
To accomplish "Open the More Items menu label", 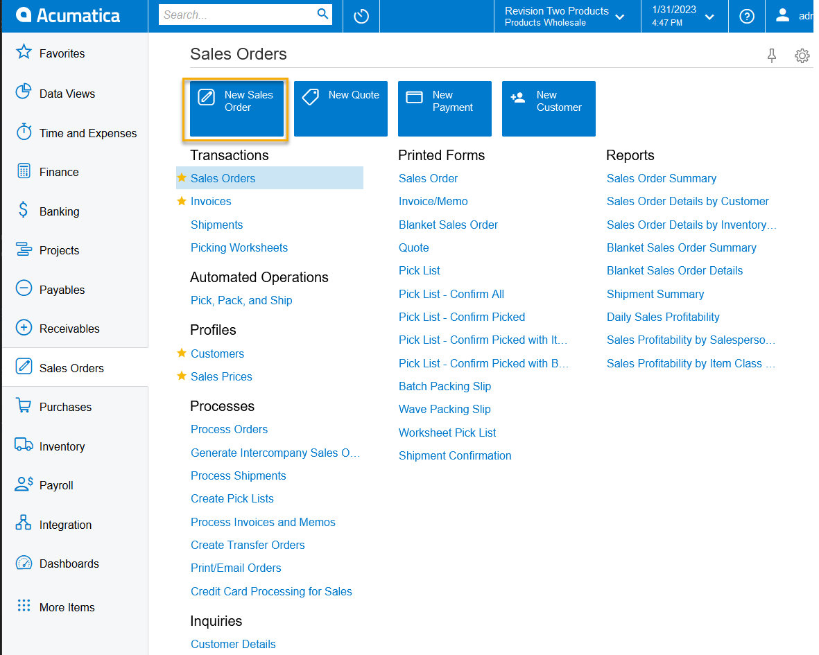I will [x=67, y=607].
